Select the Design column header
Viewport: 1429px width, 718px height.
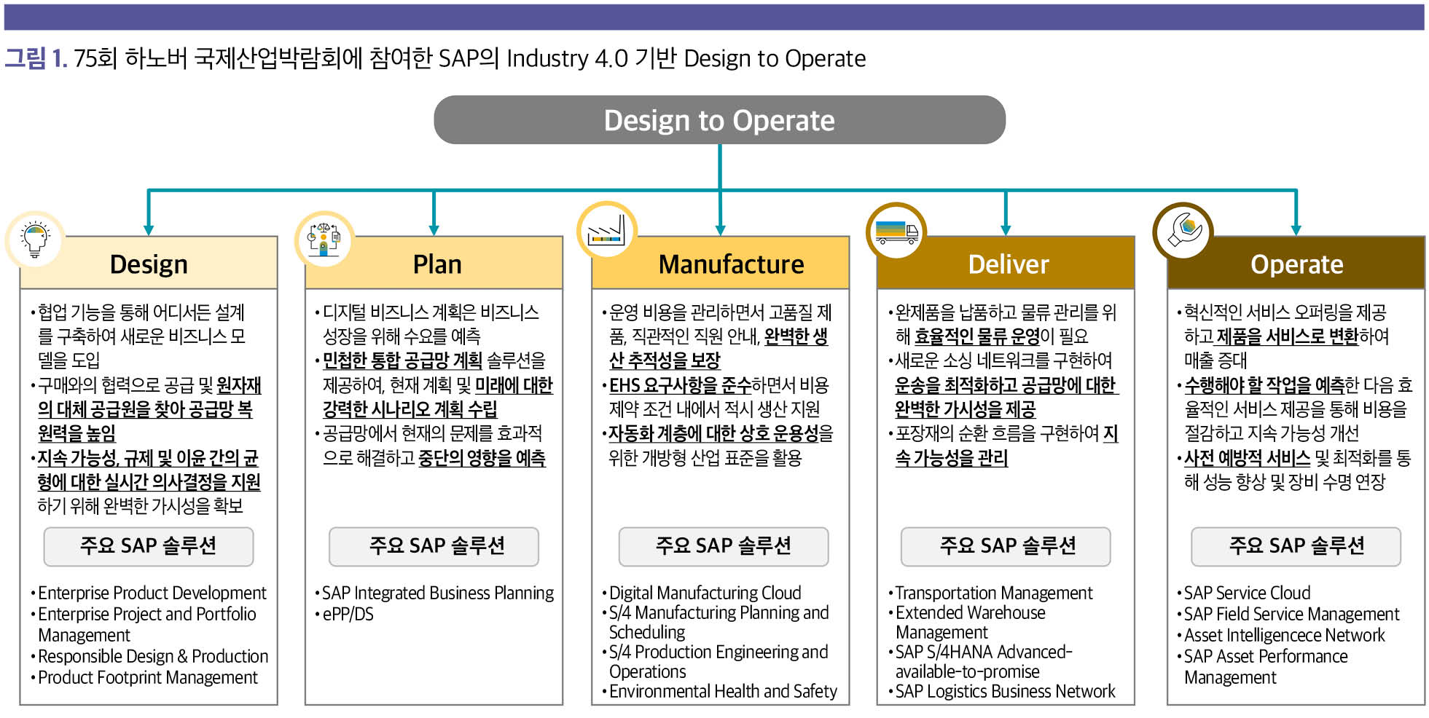149,264
